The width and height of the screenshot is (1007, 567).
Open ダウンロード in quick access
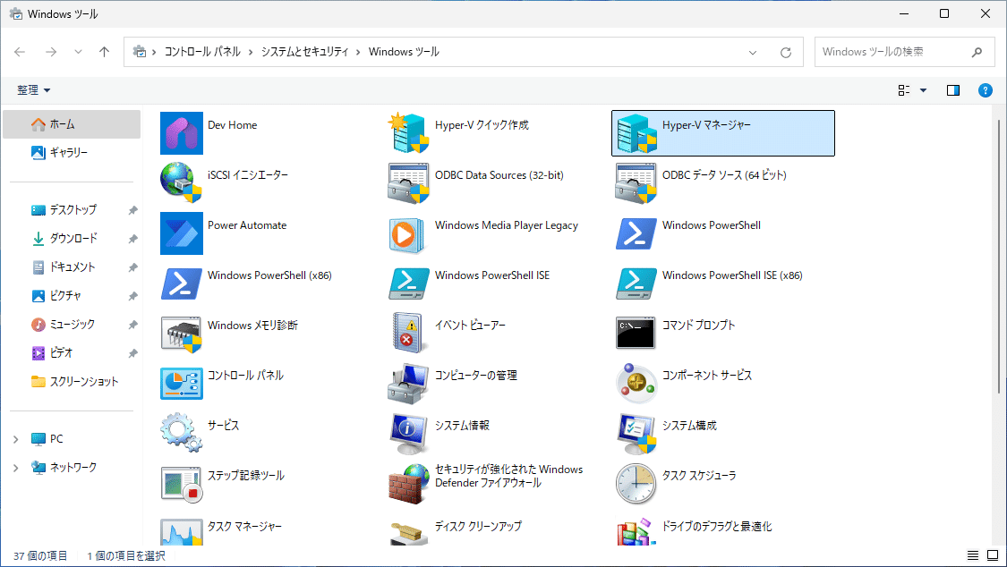[x=72, y=239]
